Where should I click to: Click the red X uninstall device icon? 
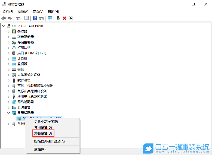[64, 18]
